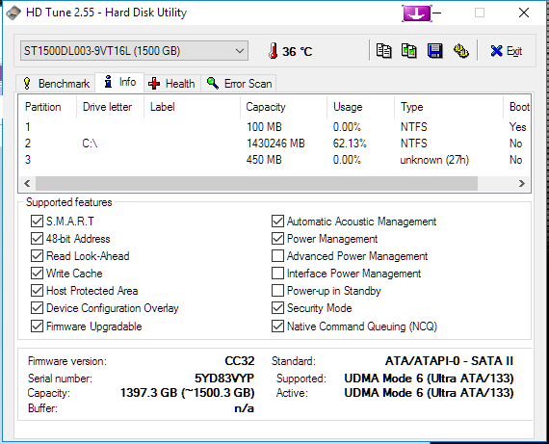Click the copy info to clipboard icon
The width and height of the screenshot is (549, 444).
point(383,51)
